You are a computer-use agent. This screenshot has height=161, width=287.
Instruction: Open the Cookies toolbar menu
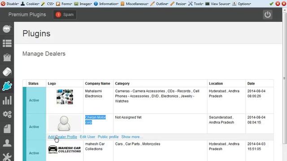[x=30, y=4]
